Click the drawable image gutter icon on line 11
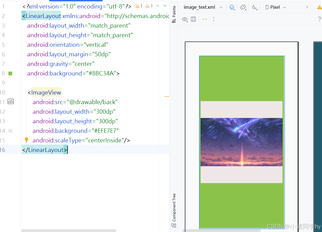 pos(11,101)
